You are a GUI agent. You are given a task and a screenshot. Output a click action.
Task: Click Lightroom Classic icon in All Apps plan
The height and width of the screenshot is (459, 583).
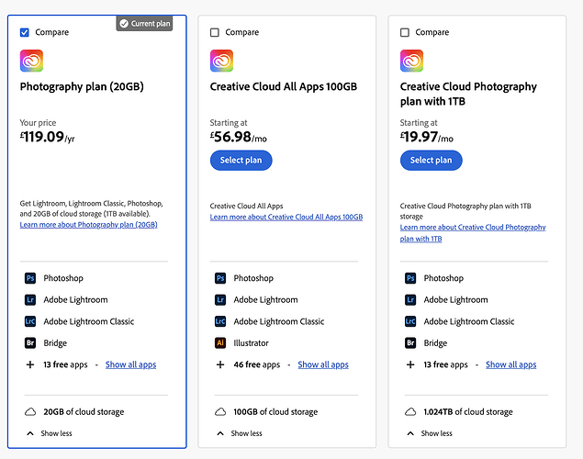point(220,321)
